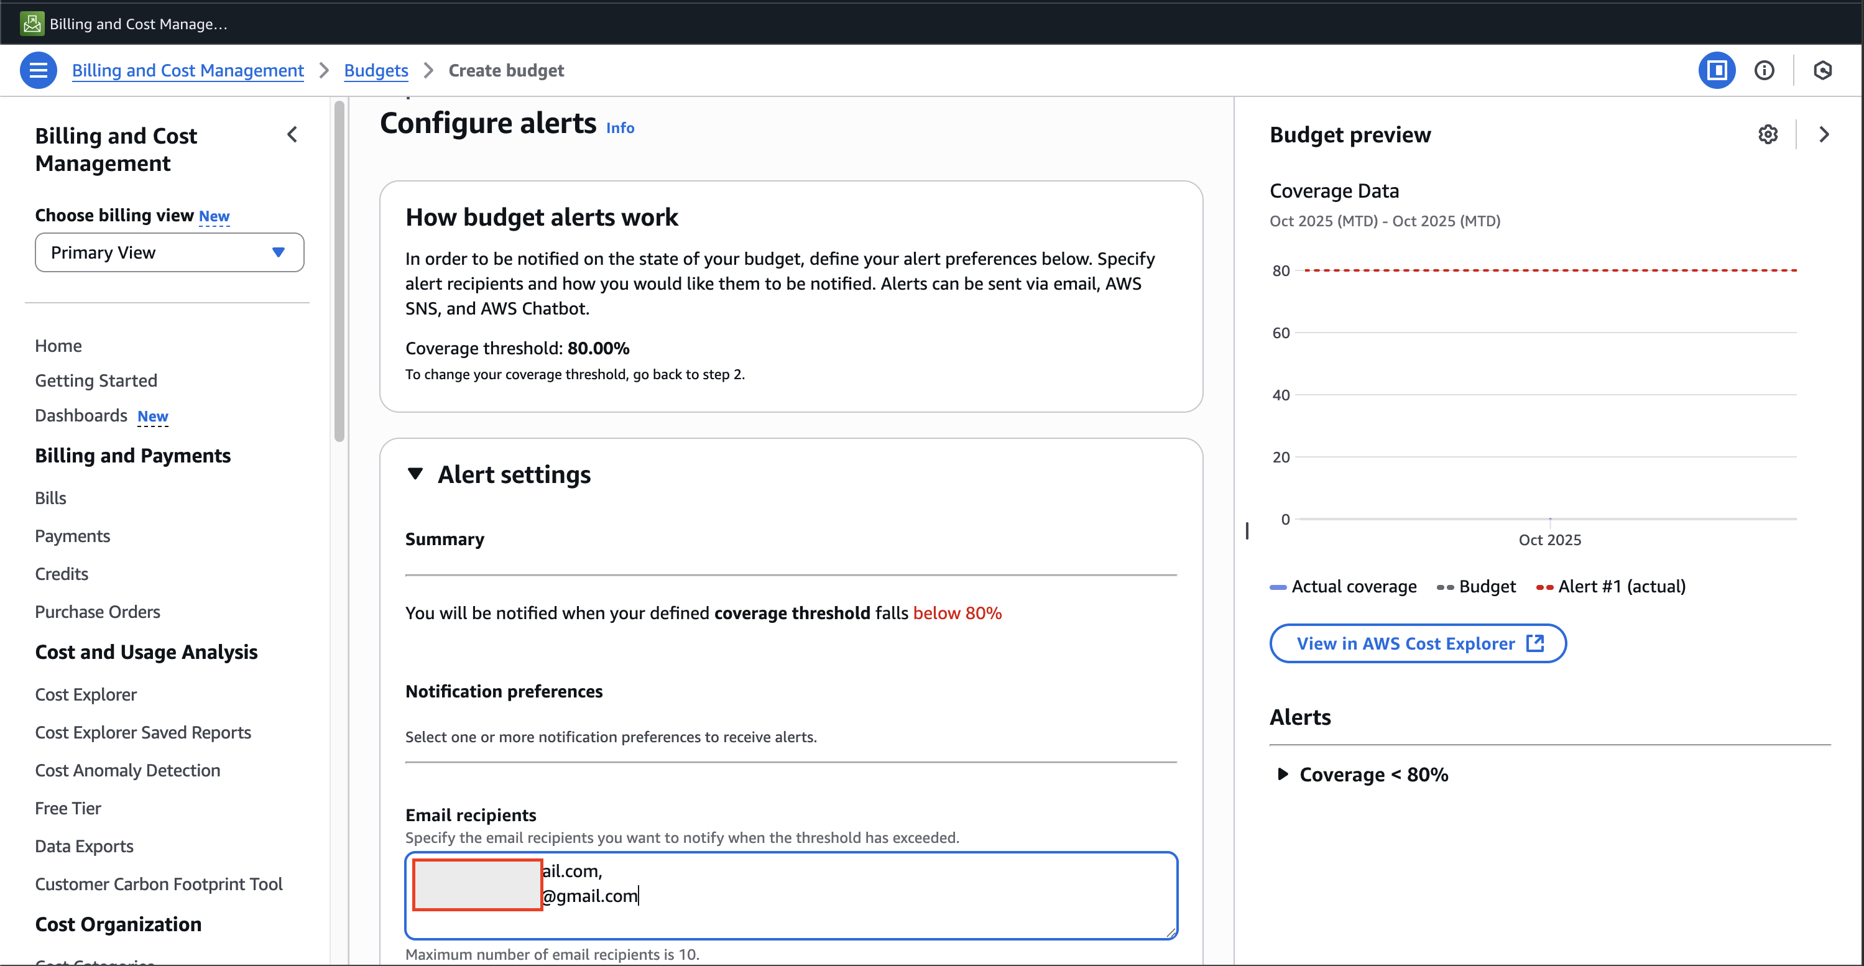This screenshot has height=966, width=1864.
Task: Open Bills in the sidebar
Action: tap(50, 498)
